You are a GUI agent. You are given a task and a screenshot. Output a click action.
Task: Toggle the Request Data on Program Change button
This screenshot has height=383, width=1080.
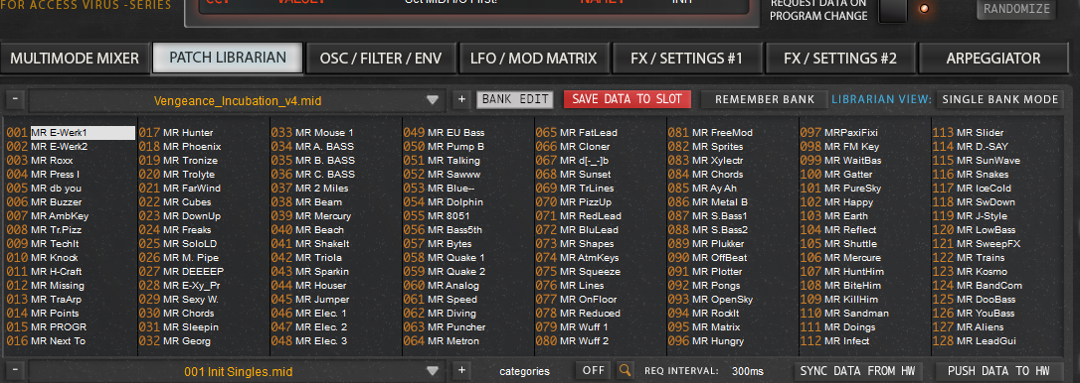[892, 10]
